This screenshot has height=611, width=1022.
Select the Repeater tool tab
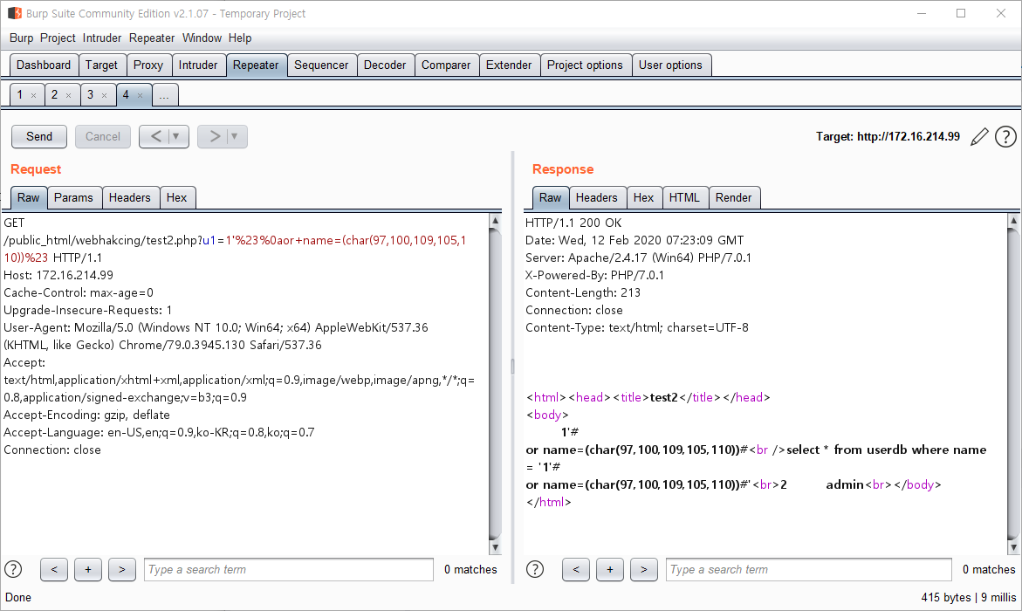tap(256, 65)
